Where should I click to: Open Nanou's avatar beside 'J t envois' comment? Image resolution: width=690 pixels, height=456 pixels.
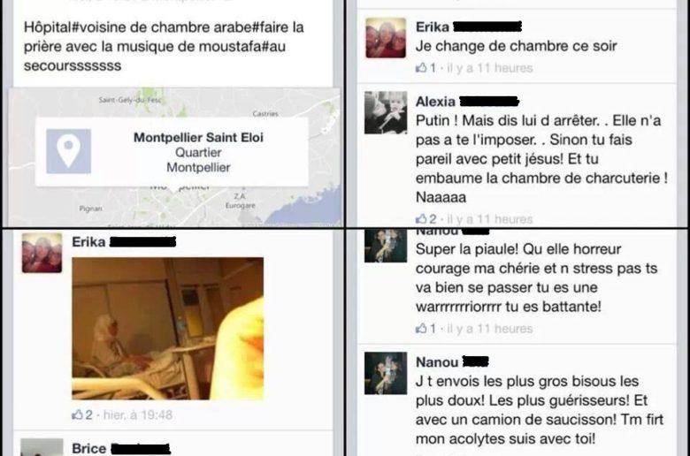coord(386,373)
